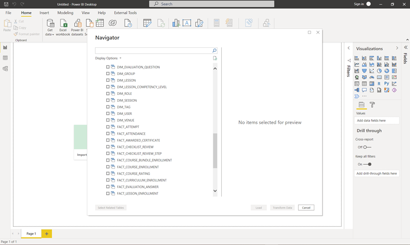Select the Donut chart visualization
Screen dimensions: 410x245
[387, 71]
